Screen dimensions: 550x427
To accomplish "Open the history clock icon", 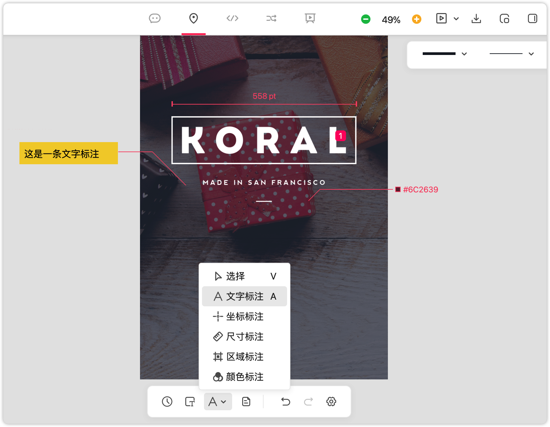I will pos(167,402).
